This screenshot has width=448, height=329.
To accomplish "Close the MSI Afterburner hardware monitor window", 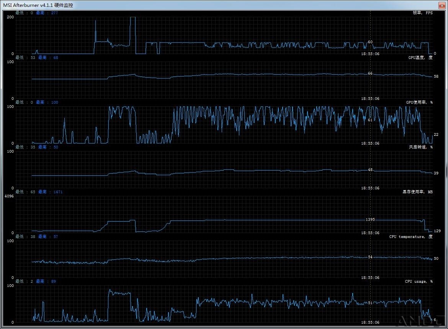I will (442, 5).
